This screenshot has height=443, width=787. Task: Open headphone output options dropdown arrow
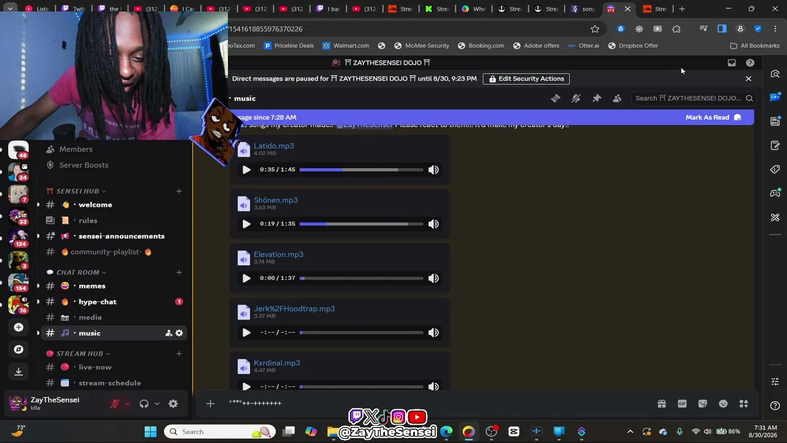tap(157, 404)
